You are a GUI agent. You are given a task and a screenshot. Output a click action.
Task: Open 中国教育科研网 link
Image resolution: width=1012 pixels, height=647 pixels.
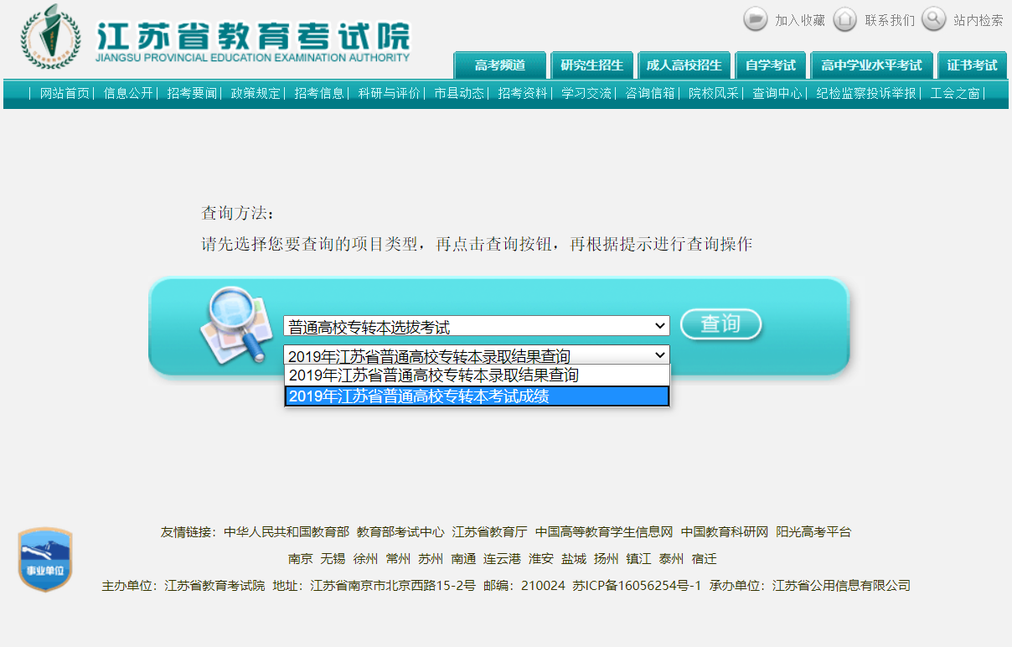[x=725, y=532]
